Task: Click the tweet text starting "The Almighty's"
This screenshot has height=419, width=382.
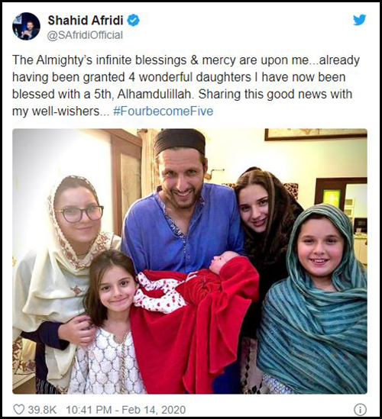Action: click(x=186, y=85)
